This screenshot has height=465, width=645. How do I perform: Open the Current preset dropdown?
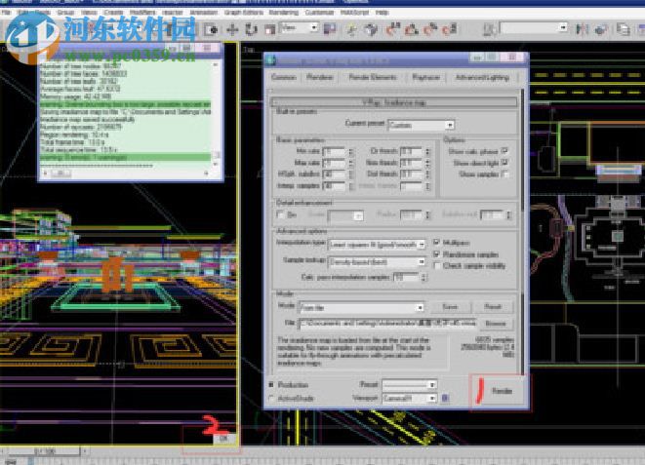[422, 125]
